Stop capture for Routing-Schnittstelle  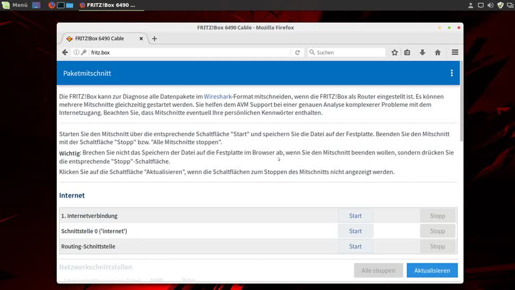(x=437, y=246)
